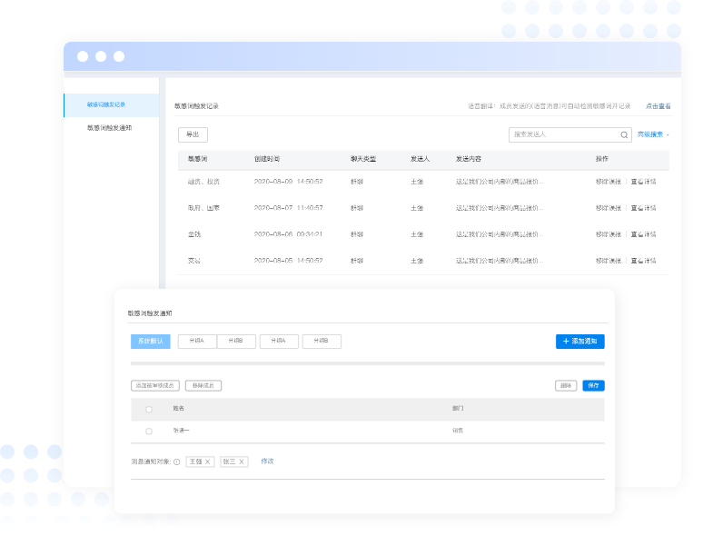Open the 点击查看 link at top right
703x536 pixels.
click(658, 106)
